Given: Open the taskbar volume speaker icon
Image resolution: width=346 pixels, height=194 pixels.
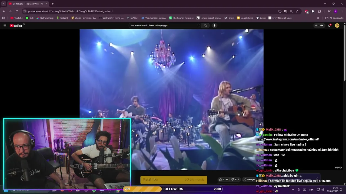Looking at the screenshot, I should (x=322, y=190).
